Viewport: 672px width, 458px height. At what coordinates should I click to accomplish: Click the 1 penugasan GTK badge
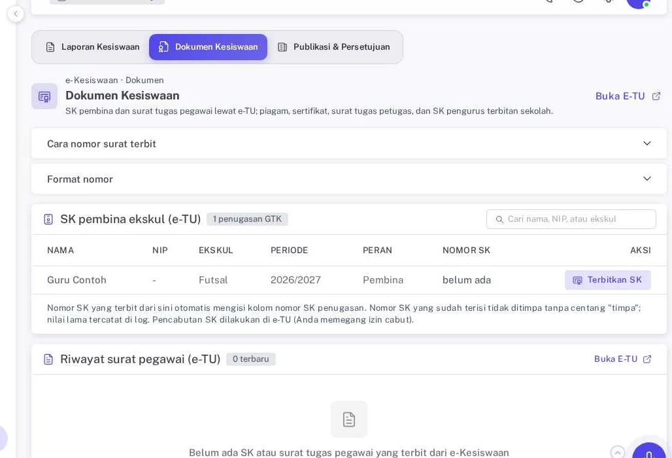[x=247, y=219]
